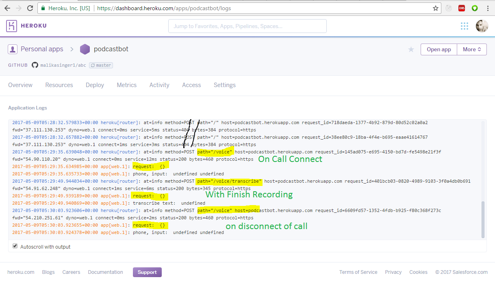Click the 2017-05-09T05:28:32.579833 log timestamp
Image resolution: width=495 pixels, height=282 pixels.
tap(54, 122)
